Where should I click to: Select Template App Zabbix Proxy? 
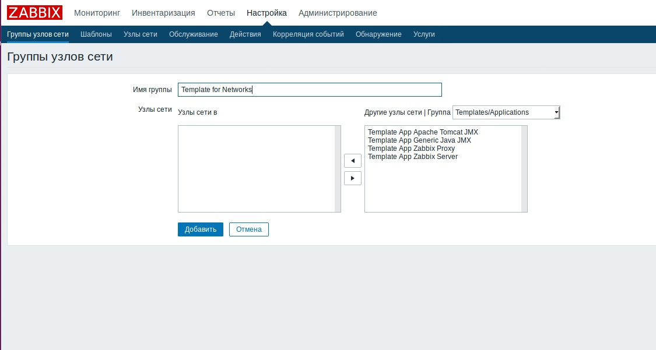(411, 149)
